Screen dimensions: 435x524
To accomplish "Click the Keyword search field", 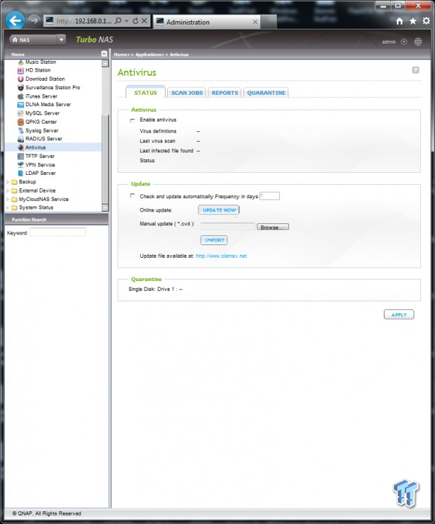I will click(58, 232).
